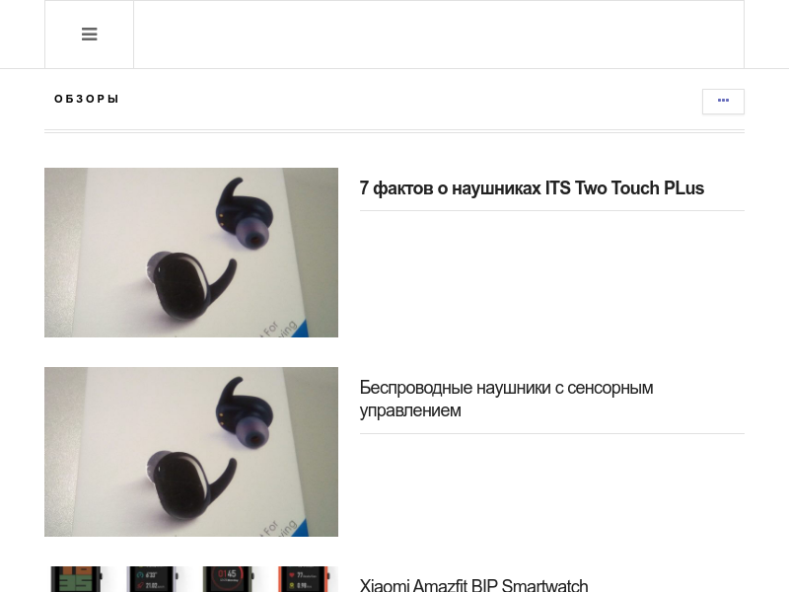Click the Amazfit smartwatch thumbnail image
Screen dimensions: 789x592
[x=191, y=579]
